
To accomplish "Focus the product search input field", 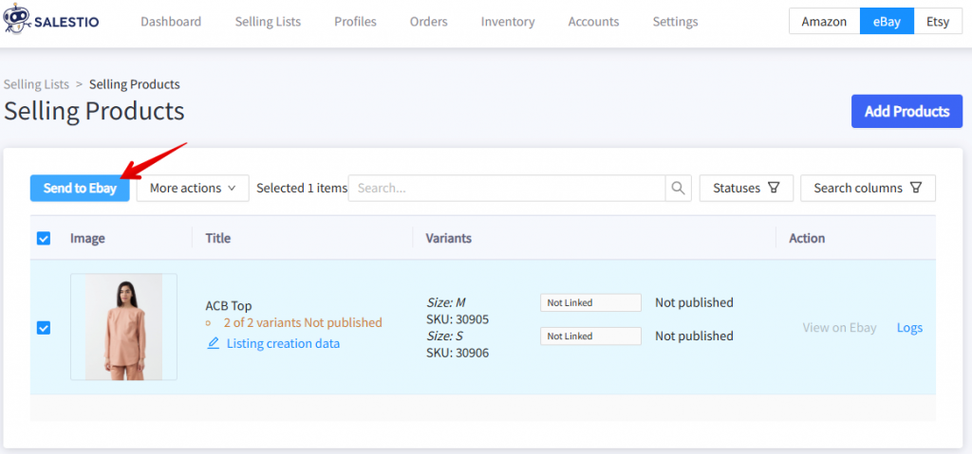I will [x=507, y=188].
